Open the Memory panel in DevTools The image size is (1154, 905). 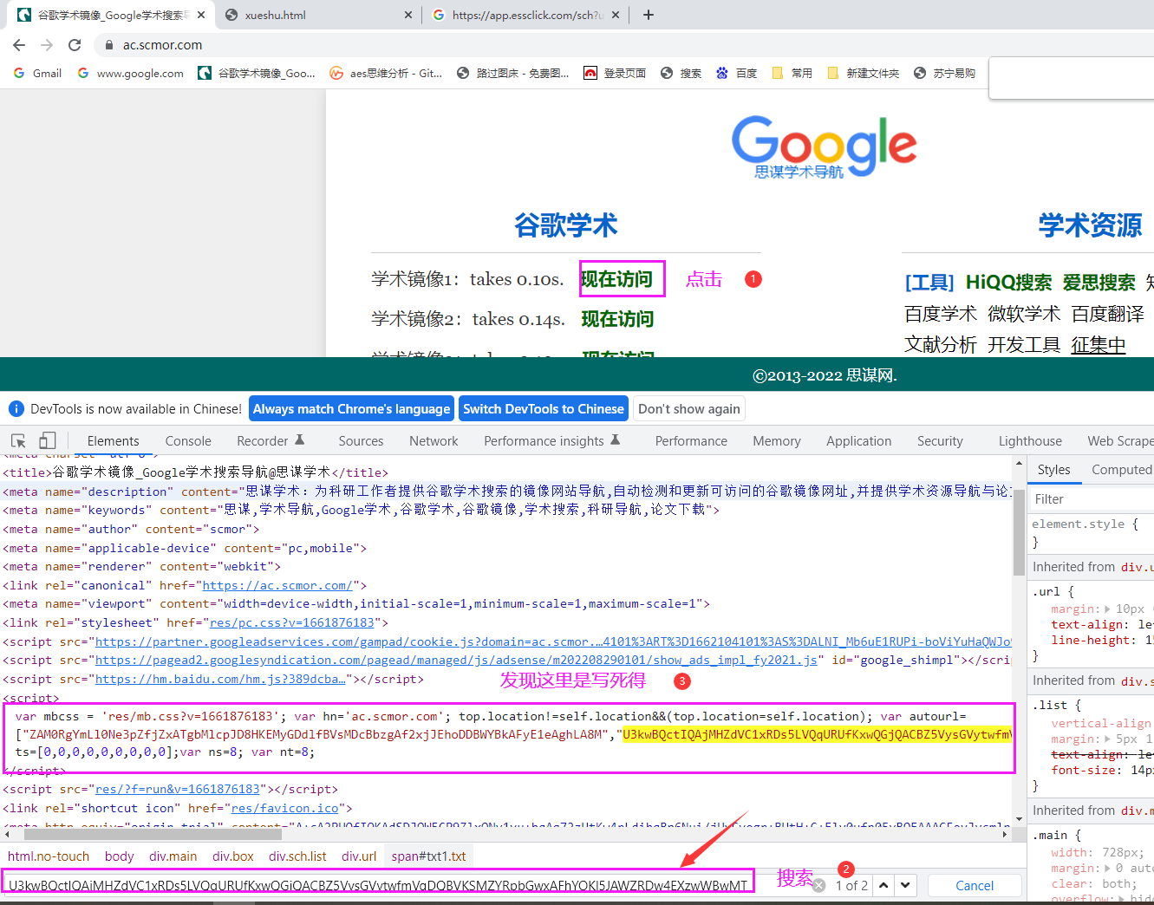click(777, 441)
